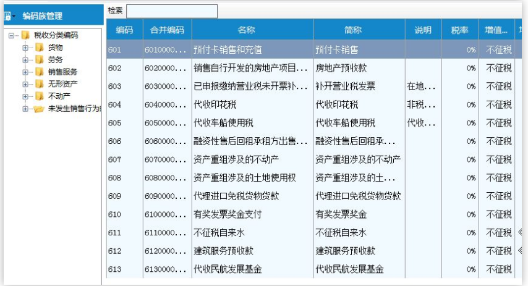Click merged code 6100000... cell
The width and height of the screenshot is (528, 286).
168,214
